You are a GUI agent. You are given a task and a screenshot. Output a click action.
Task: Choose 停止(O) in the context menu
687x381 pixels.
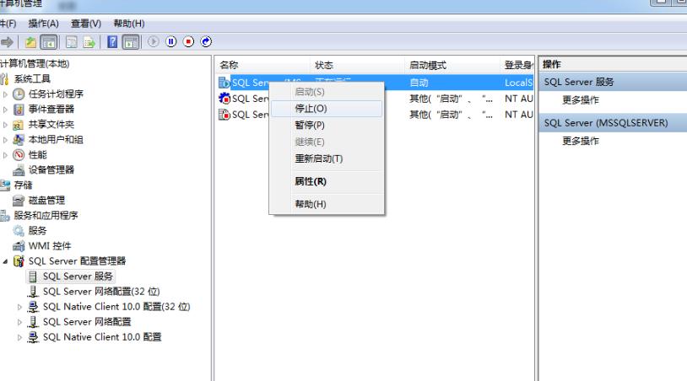pyautogui.click(x=310, y=109)
